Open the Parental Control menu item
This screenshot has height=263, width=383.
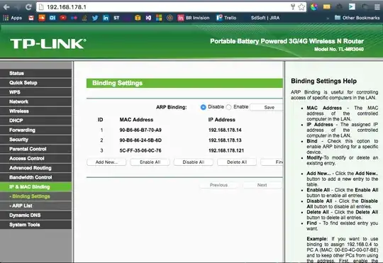tap(36, 149)
